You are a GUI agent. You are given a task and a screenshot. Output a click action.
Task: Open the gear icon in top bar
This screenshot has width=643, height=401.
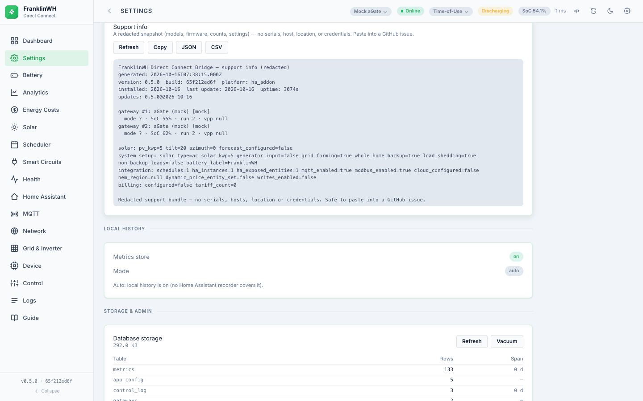627,11
